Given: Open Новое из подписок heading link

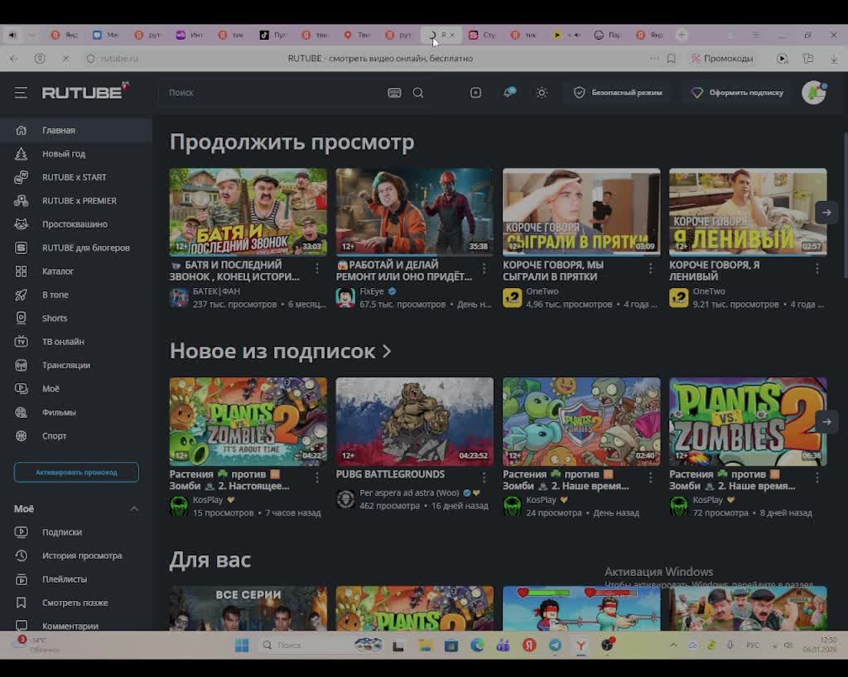Looking at the screenshot, I should 280,351.
